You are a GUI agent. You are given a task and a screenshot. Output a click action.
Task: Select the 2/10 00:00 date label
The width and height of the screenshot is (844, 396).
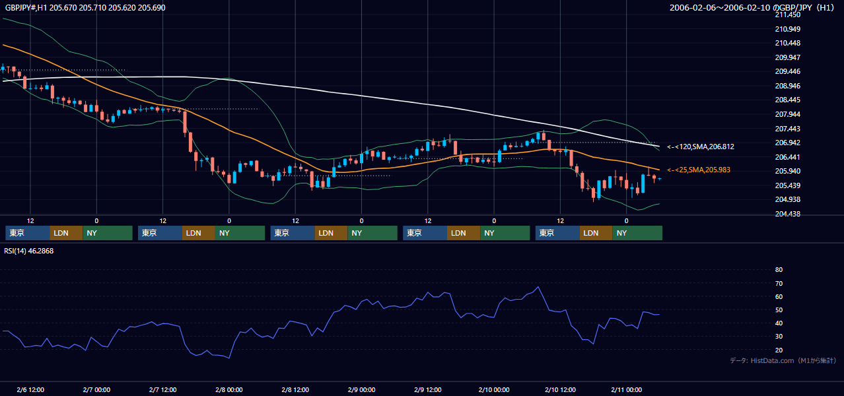(494, 389)
